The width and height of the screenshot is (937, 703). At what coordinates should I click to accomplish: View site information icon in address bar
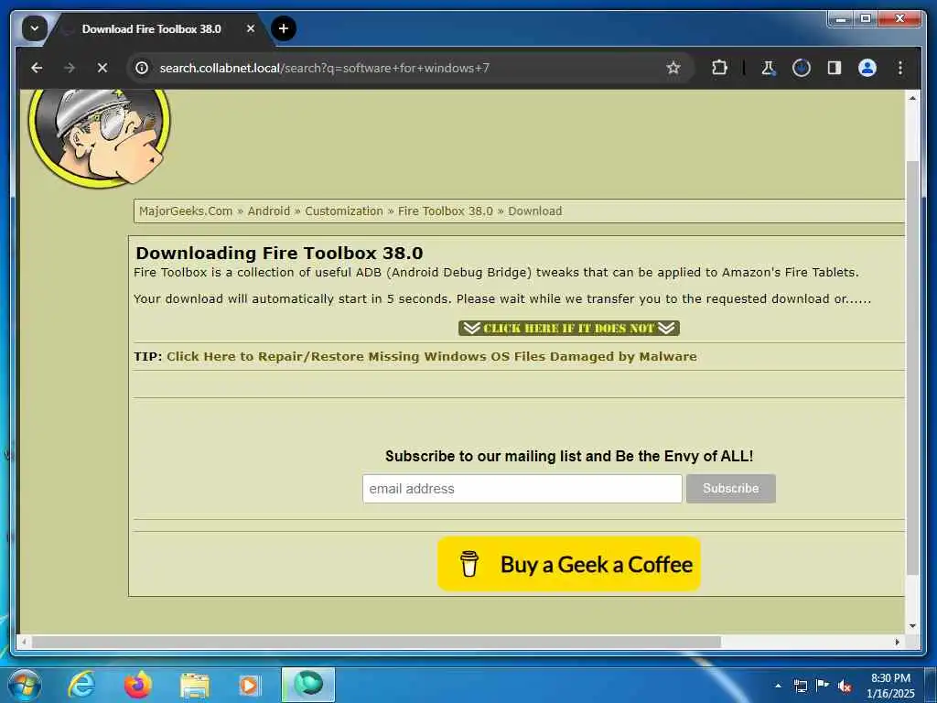pos(142,68)
